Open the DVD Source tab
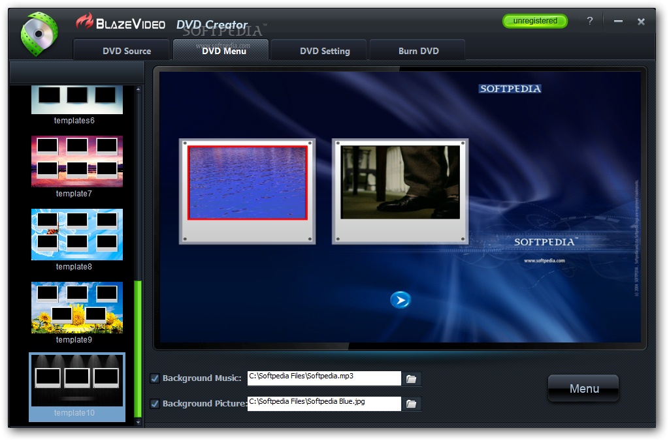This screenshot has height=441, width=669. pos(122,50)
